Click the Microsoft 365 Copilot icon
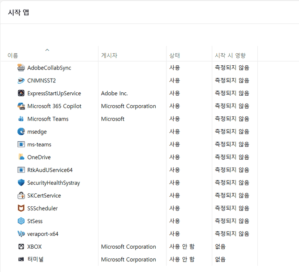Screen dimensions: 299x272 click(21, 106)
